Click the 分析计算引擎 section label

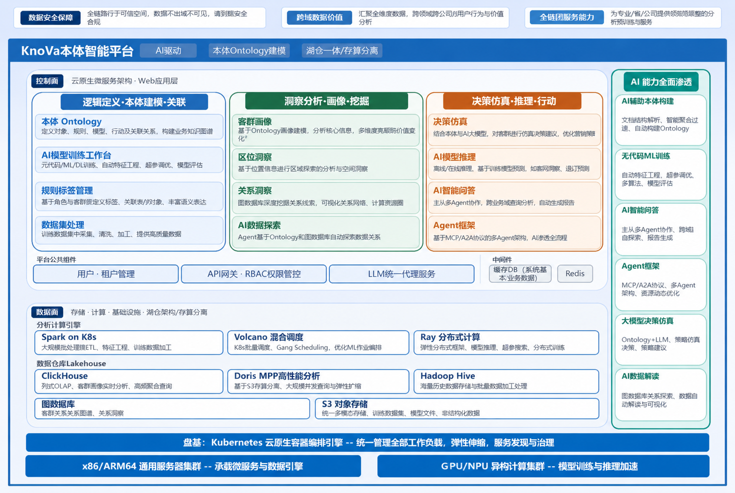point(59,325)
